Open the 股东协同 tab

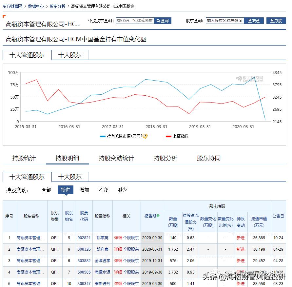[x=208, y=158]
